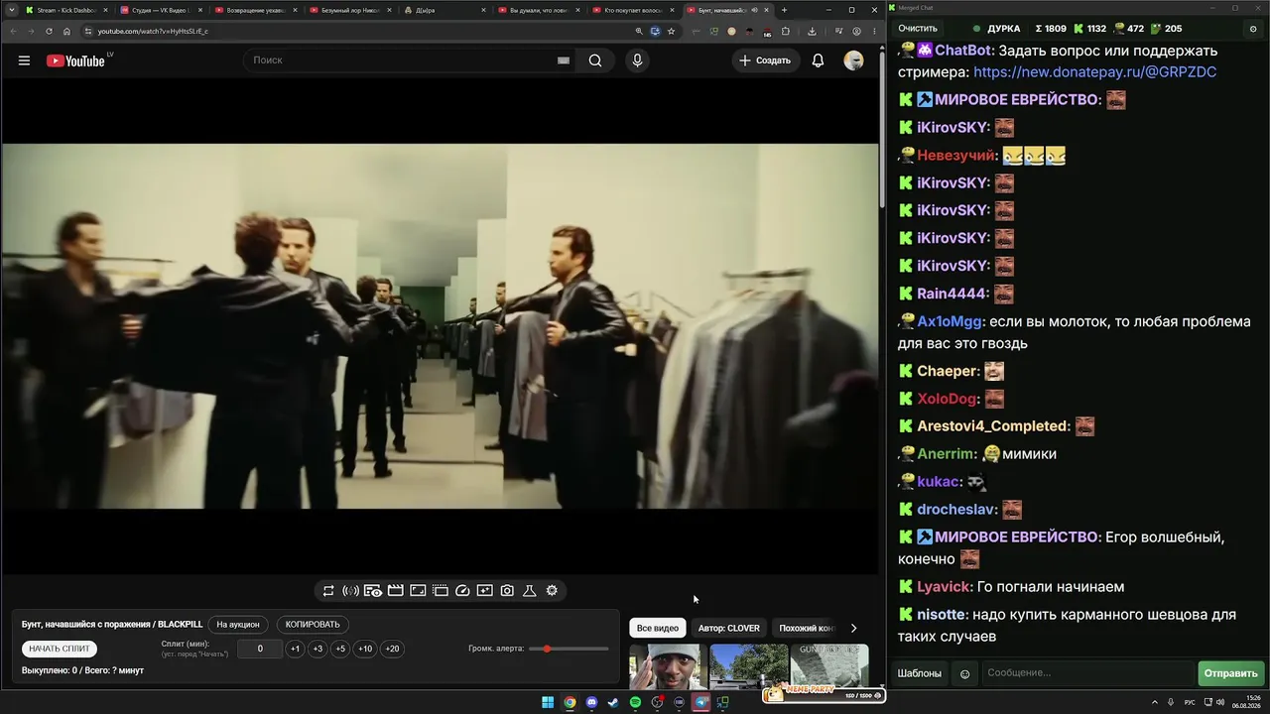Image resolution: width=1270 pixels, height=714 pixels.
Task: Add +1 minute to split
Action: pyautogui.click(x=295, y=649)
